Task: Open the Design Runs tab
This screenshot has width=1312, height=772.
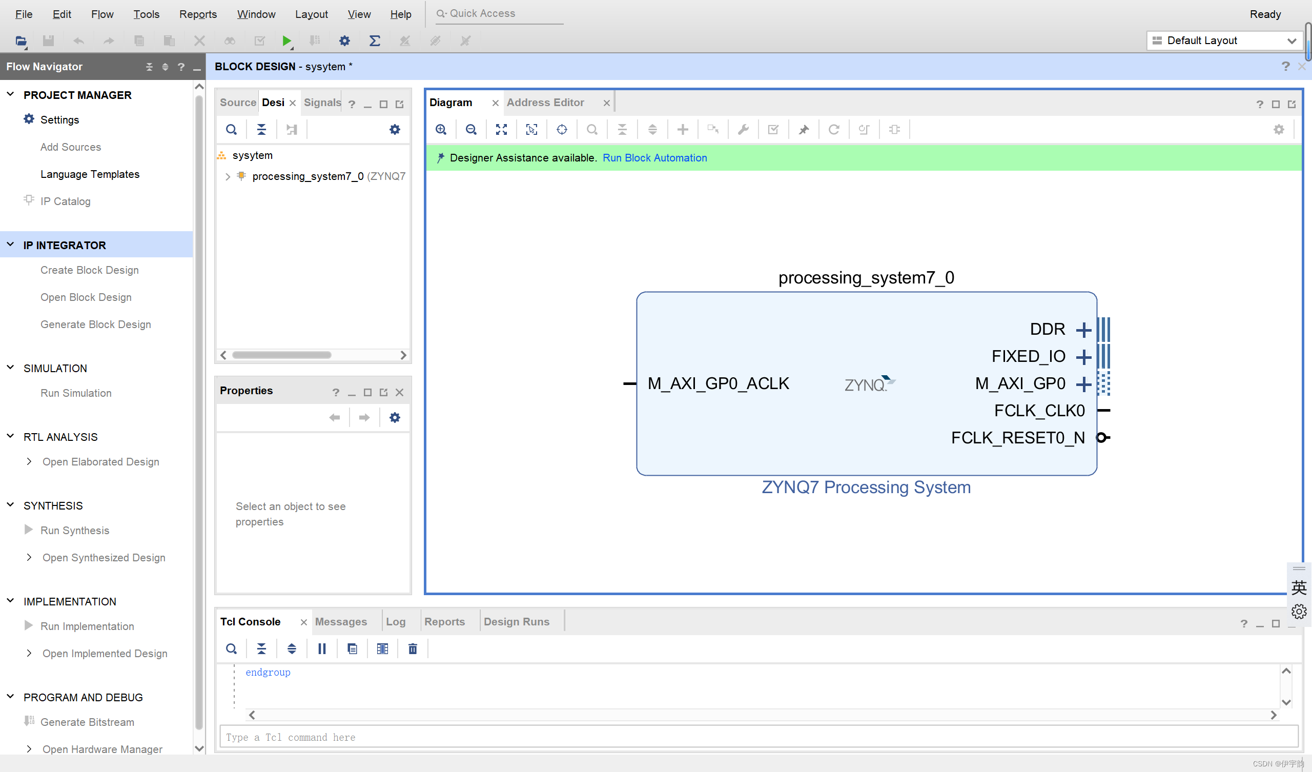Action: pyautogui.click(x=517, y=621)
